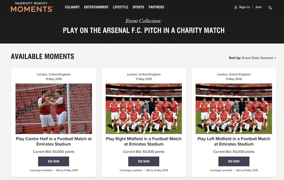Click the search magnifier icon
This screenshot has height=180, width=284.
pos(270,8)
